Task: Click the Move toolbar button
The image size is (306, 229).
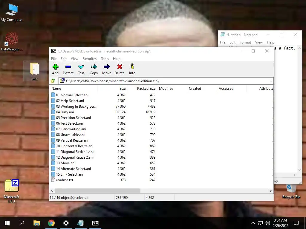Action: click(107, 69)
